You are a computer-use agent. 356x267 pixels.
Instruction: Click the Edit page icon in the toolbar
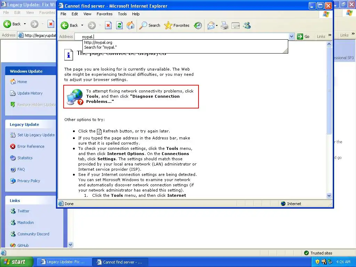point(235,25)
